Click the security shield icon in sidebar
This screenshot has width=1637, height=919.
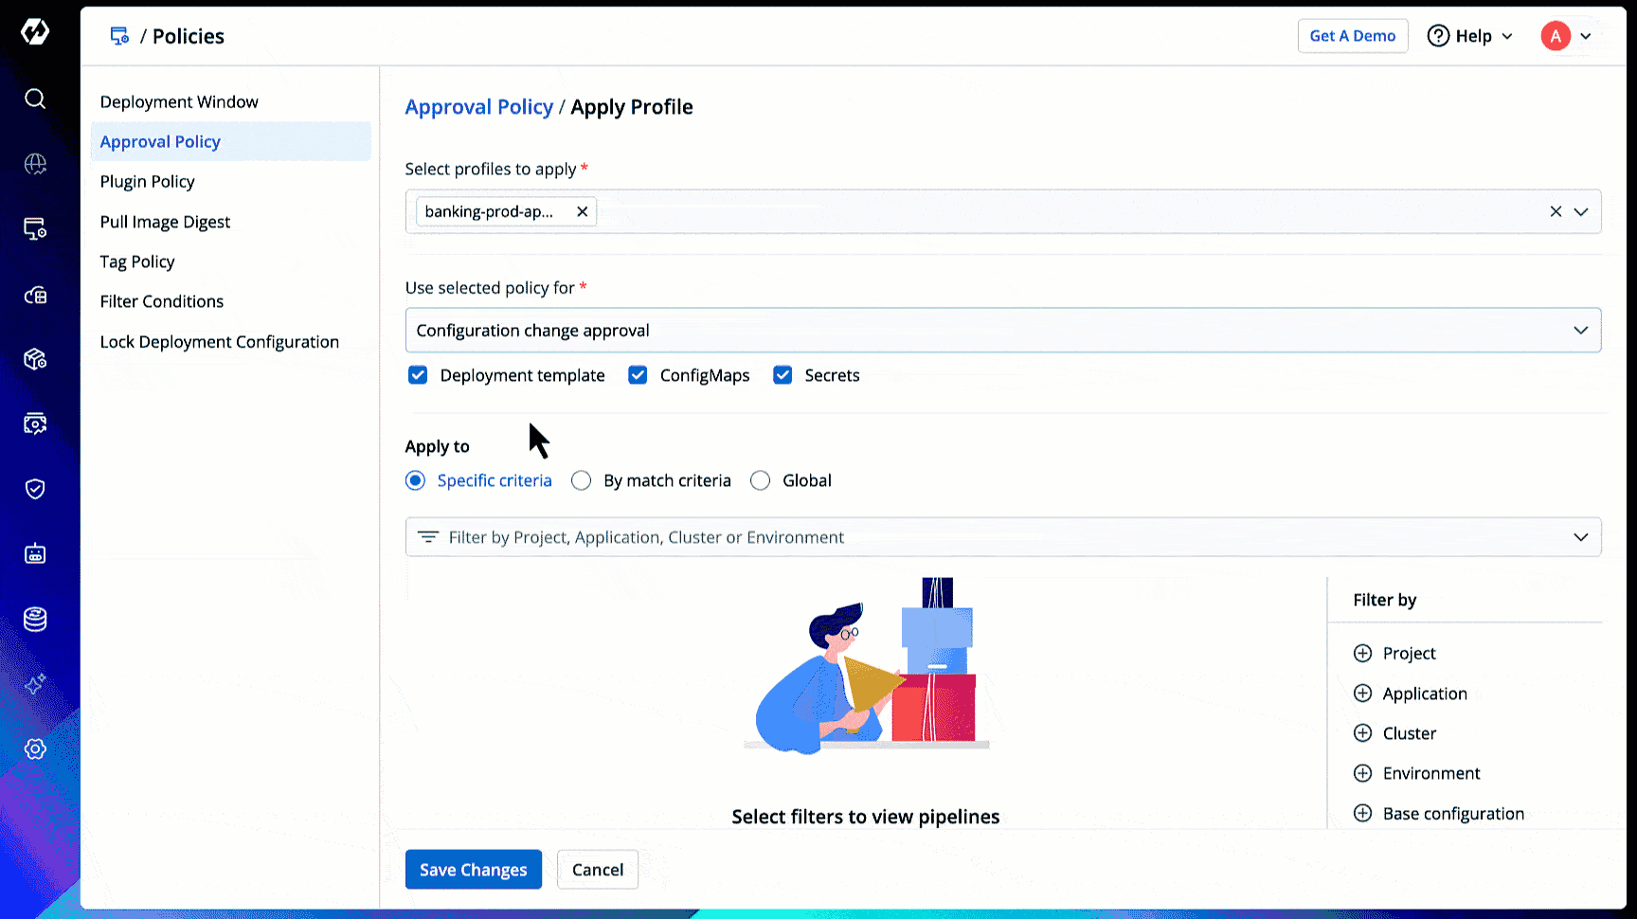[x=35, y=489]
